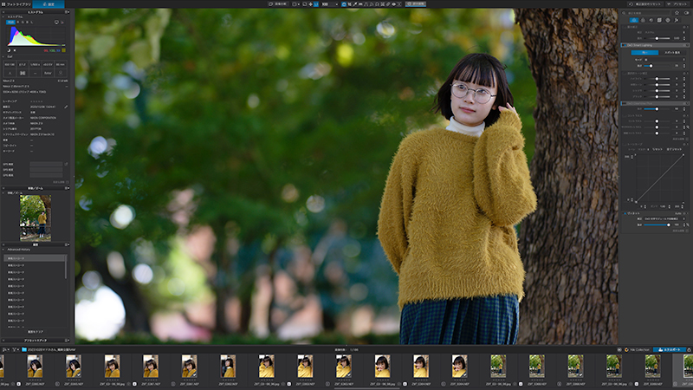The width and height of the screenshot is (693, 390).
Task: Switch to the フォトライブラリ tab
Action: pos(16,4)
